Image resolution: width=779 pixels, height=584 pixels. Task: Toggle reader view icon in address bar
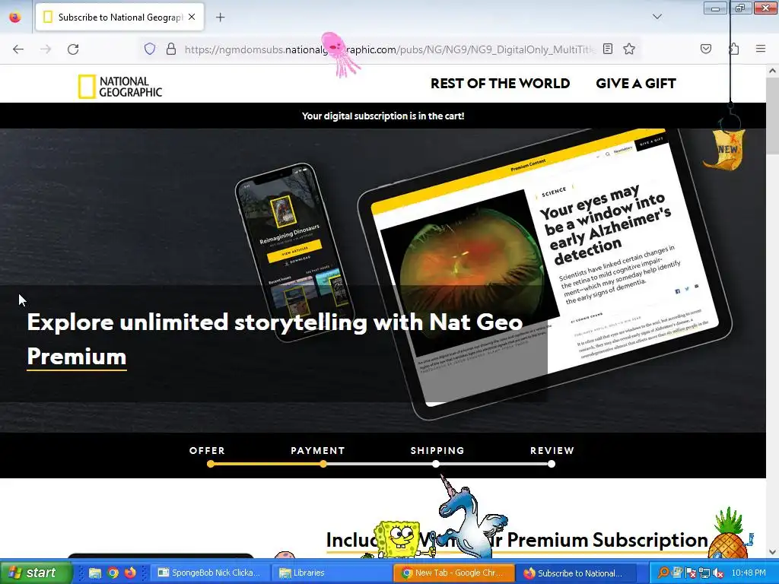[x=608, y=49]
